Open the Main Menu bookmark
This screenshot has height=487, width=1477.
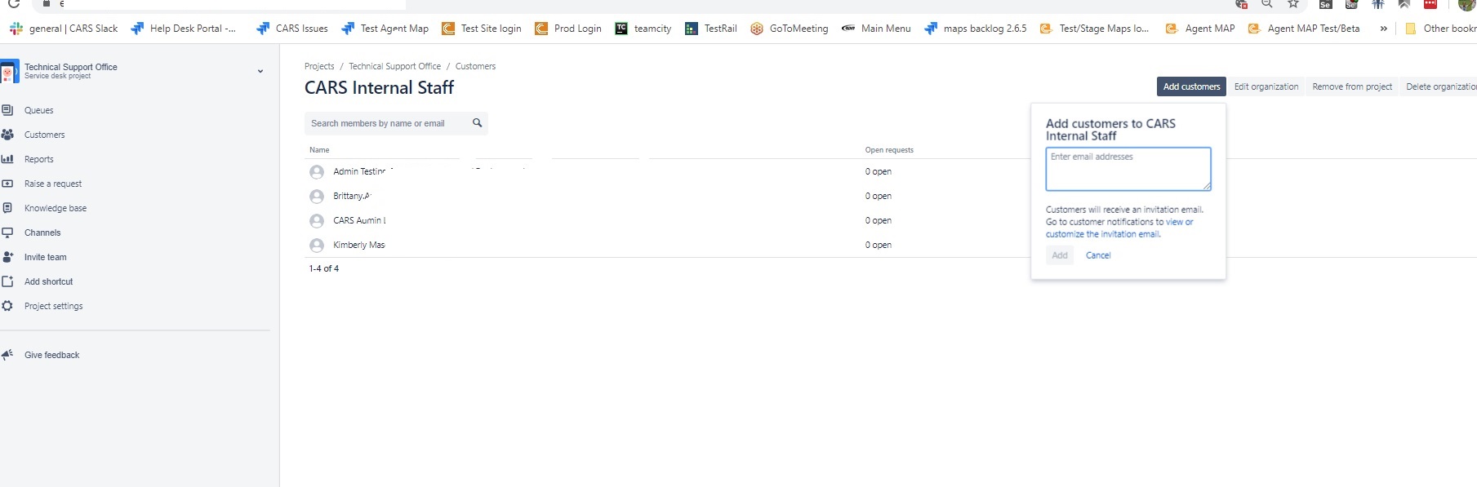[876, 29]
